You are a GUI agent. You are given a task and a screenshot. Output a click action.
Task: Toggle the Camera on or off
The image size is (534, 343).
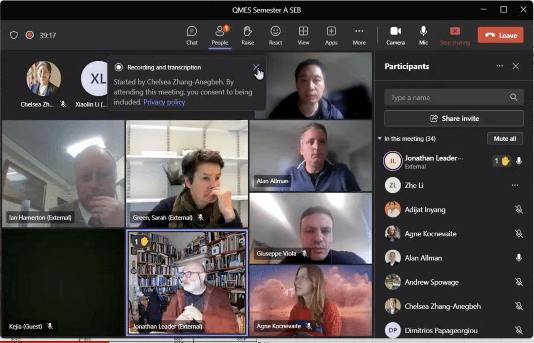tap(396, 36)
